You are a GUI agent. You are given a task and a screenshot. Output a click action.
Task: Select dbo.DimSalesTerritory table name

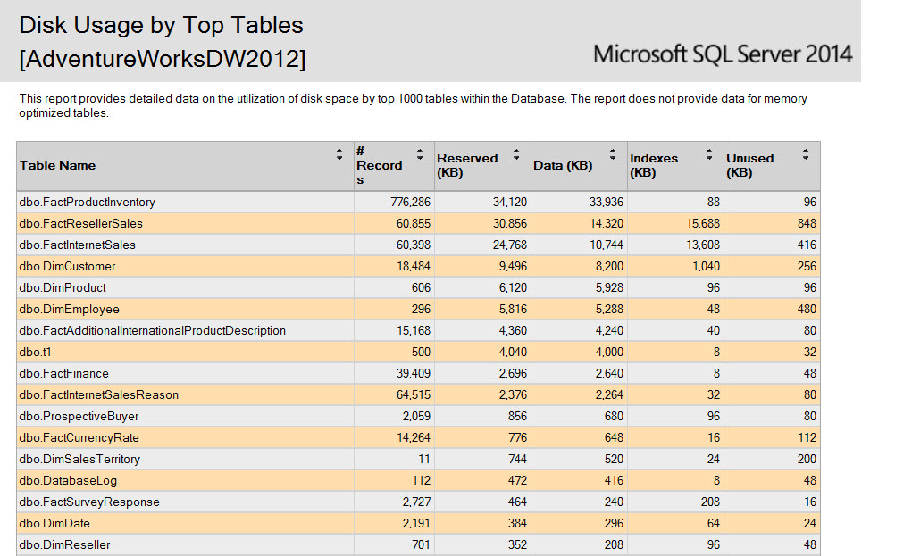coord(79,460)
